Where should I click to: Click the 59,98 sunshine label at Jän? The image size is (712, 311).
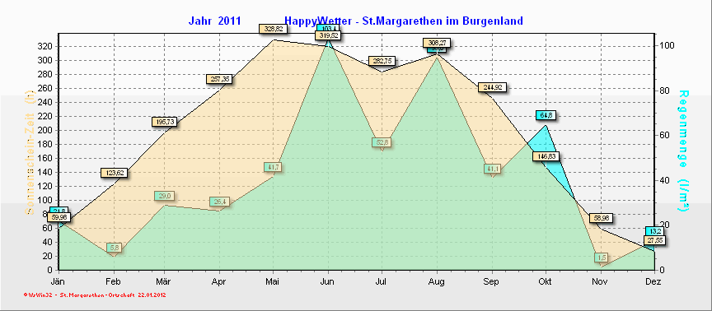click(x=59, y=217)
